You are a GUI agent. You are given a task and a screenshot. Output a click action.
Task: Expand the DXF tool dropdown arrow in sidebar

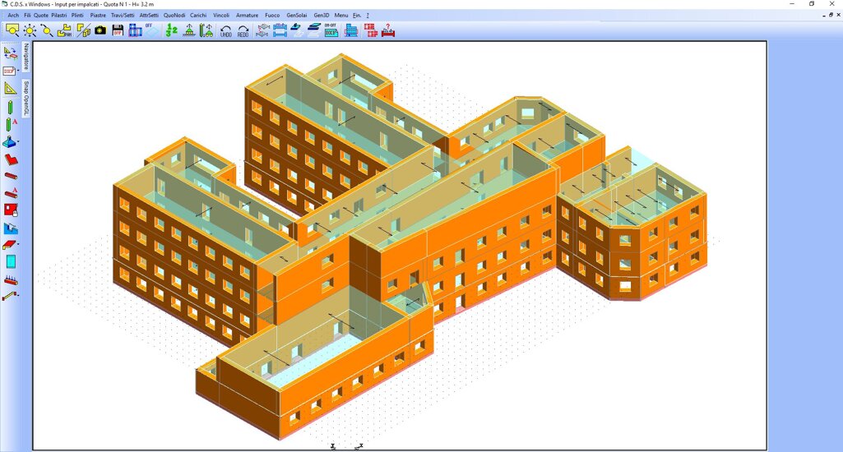click(x=19, y=71)
